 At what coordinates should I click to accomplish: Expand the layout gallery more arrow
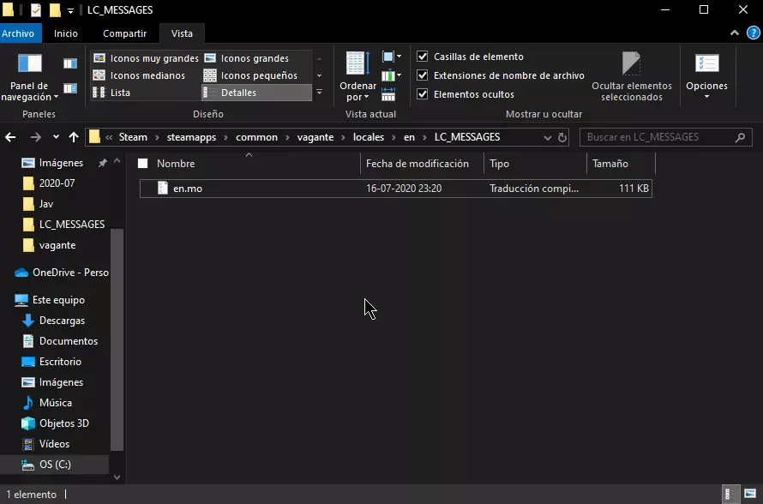(319, 92)
